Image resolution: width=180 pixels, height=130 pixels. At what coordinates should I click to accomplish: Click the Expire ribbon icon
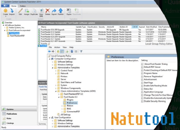(69, 12)
